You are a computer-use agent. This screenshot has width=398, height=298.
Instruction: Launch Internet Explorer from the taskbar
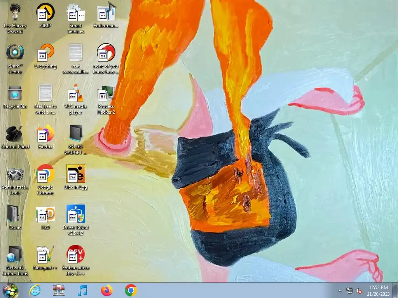point(35,290)
